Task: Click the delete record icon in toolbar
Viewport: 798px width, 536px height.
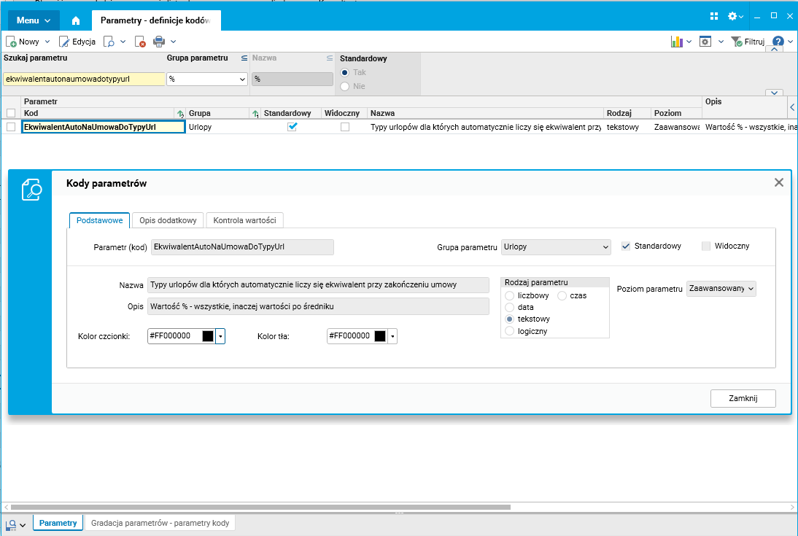Action: tap(140, 42)
